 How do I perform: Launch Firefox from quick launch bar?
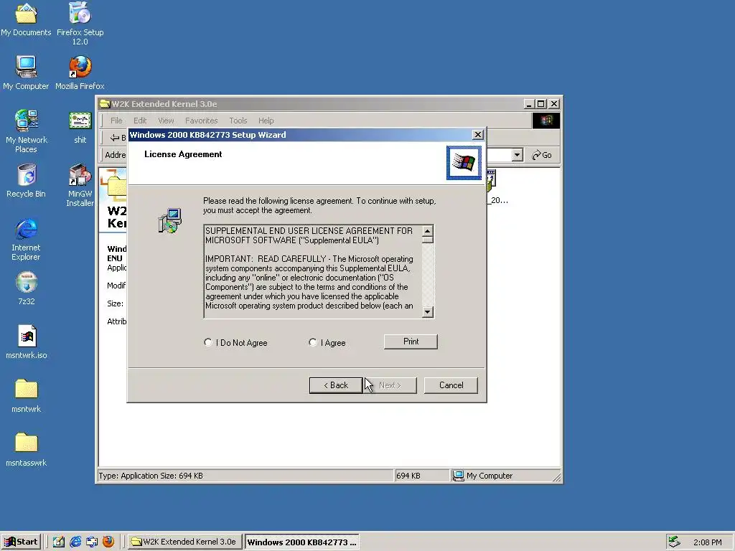(x=108, y=542)
